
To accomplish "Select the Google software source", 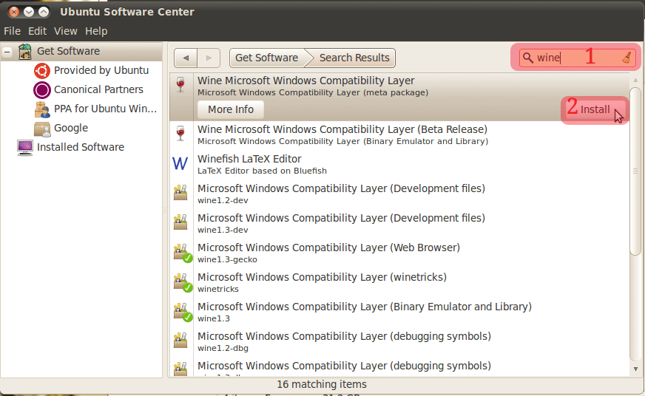I will coord(71,128).
